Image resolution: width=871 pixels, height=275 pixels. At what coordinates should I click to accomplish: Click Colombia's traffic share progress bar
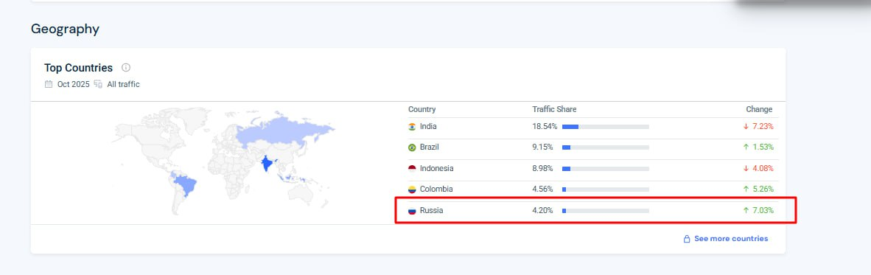(x=606, y=189)
